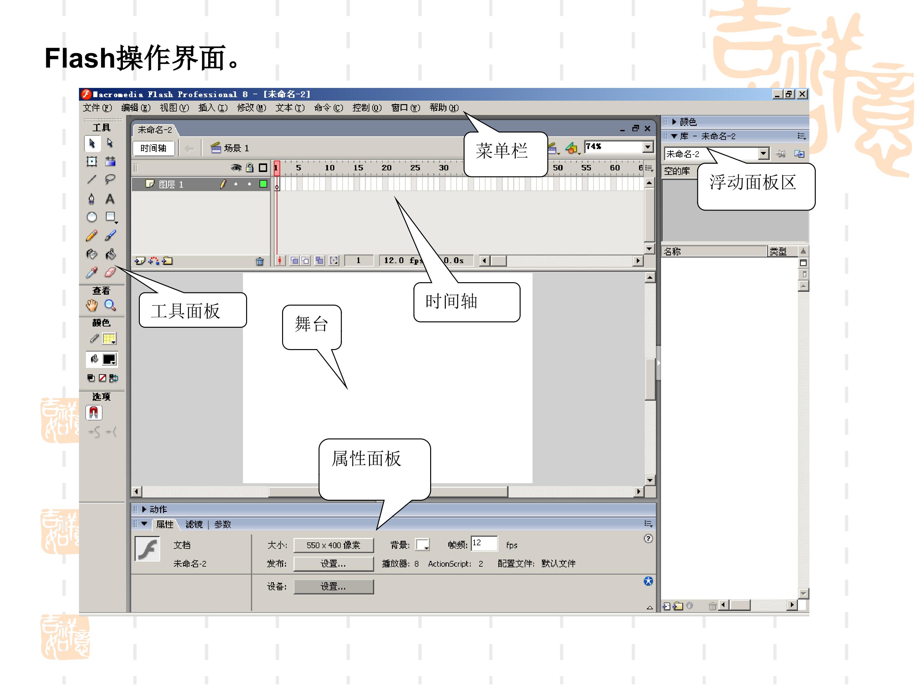Switch to the 滤镜 tab
The height and width of the screenshot is (688, 917).
[194, 525]
